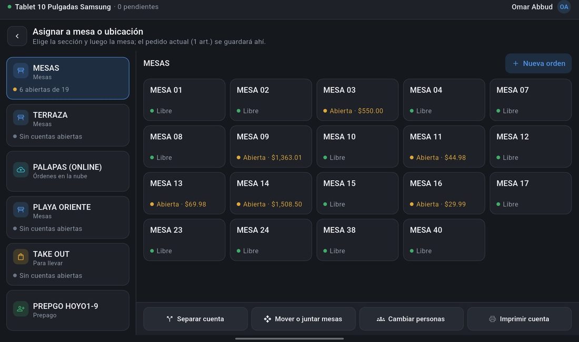Open the MESA 16 table card
Image resolution: width=579 pixels, height=342 pixels.
coord(444,193)
